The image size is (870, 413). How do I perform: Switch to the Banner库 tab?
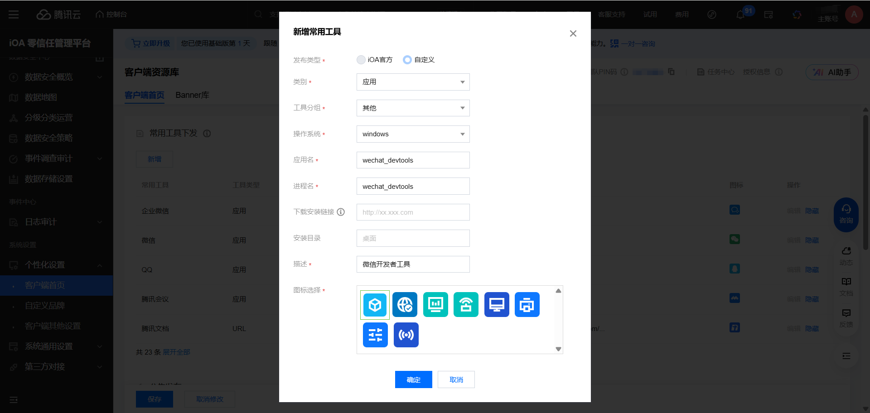click(x=192, y=95)
